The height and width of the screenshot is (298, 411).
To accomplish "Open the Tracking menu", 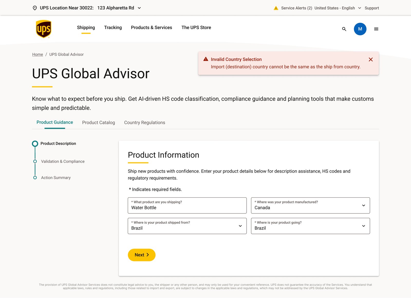I will [113, 27].
